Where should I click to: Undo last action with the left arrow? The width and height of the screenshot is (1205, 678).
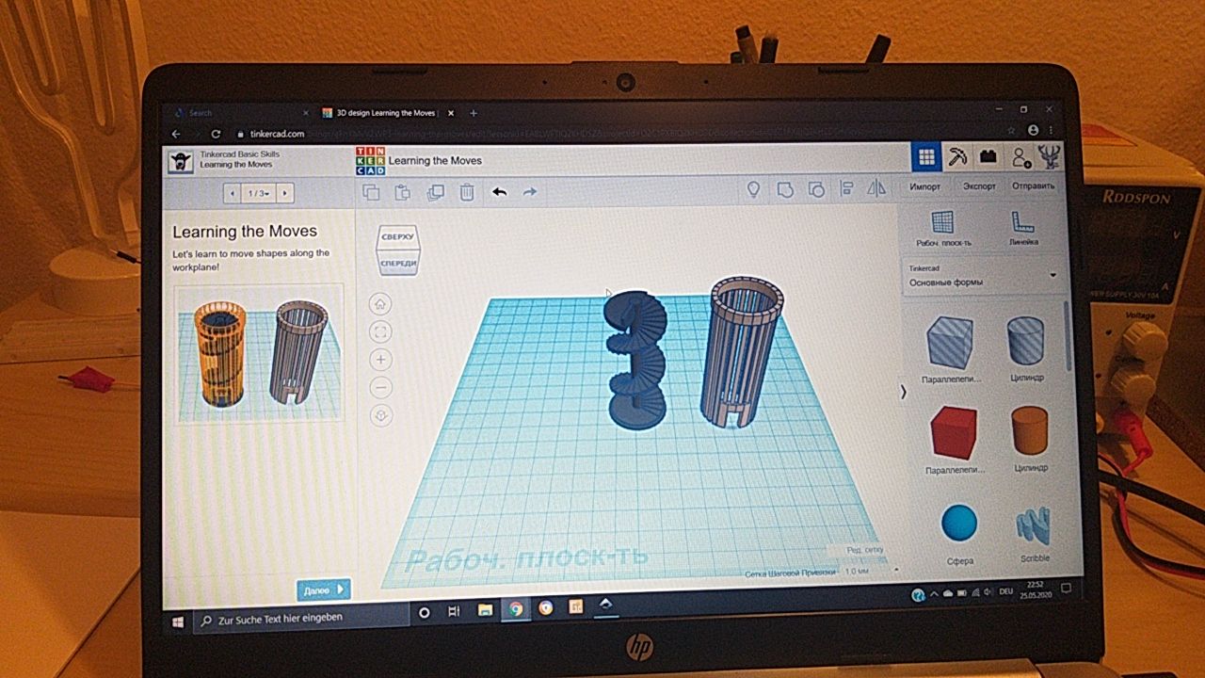click(499, 192)
